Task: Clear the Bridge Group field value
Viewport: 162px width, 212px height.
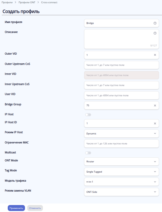Action: tap(155, 106)
